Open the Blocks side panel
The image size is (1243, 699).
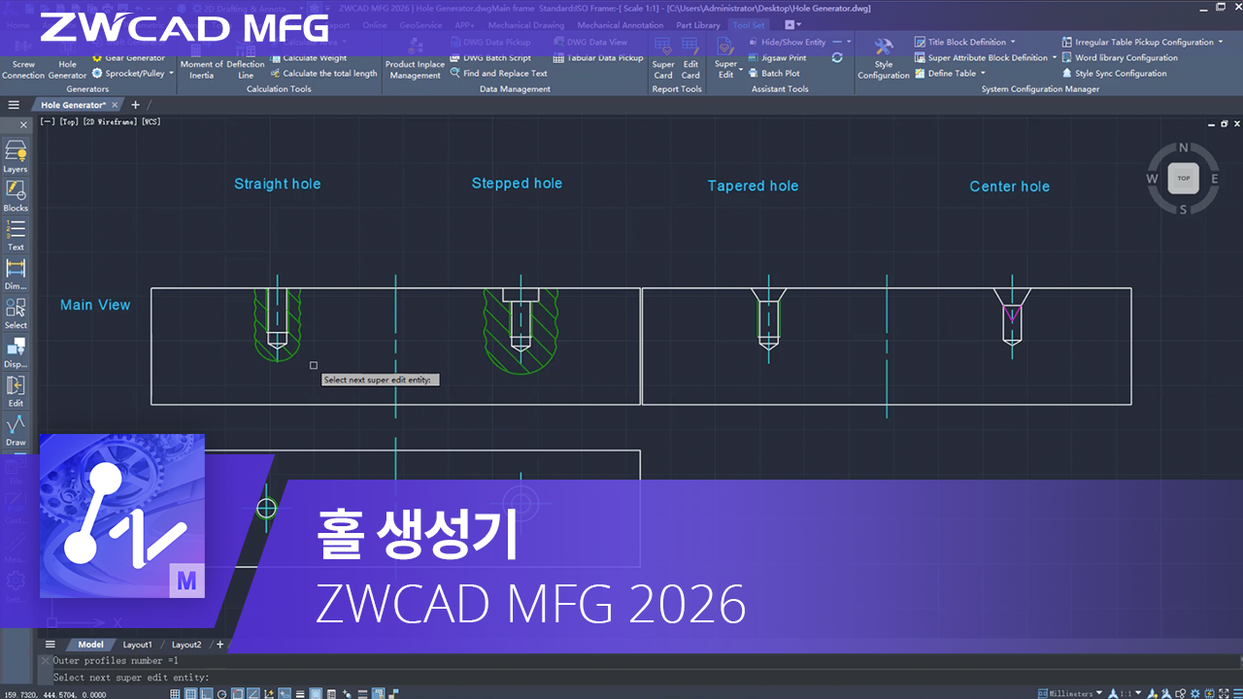(16, 195)
